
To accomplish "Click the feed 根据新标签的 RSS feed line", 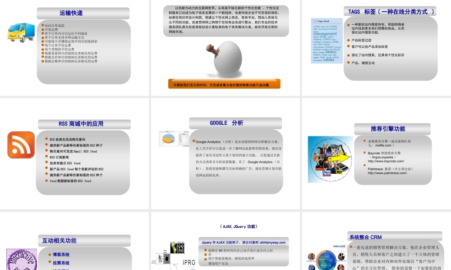I will pos(70,181).
